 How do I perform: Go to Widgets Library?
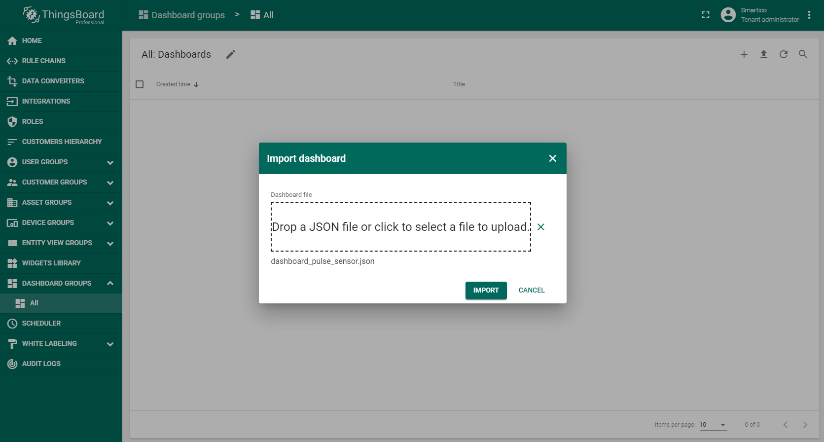(x=51, y=263)
